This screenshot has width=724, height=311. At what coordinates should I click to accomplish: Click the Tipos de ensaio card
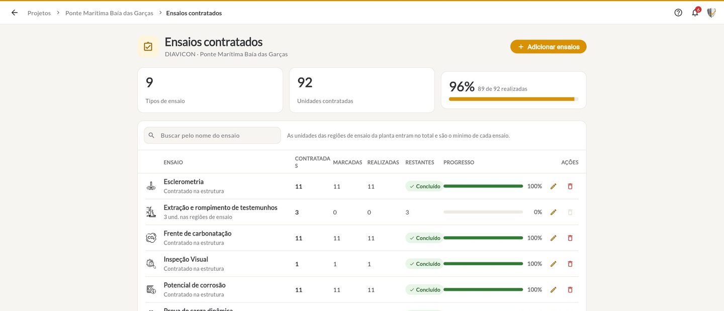[x=210, y=90]
